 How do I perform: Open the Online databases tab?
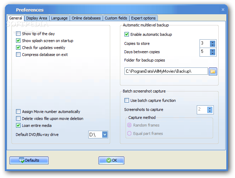pyautogui.click(x=86, y=18)
